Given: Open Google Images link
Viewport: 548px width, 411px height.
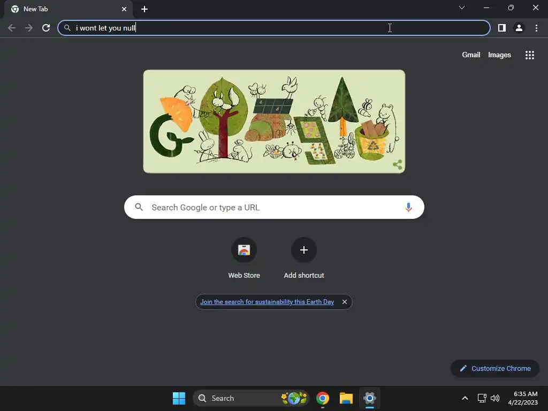Looking at the screenshot, I should [499, 55].
